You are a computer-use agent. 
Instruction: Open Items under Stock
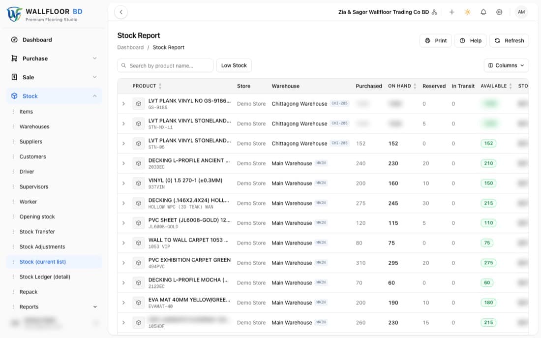(26, 112)
